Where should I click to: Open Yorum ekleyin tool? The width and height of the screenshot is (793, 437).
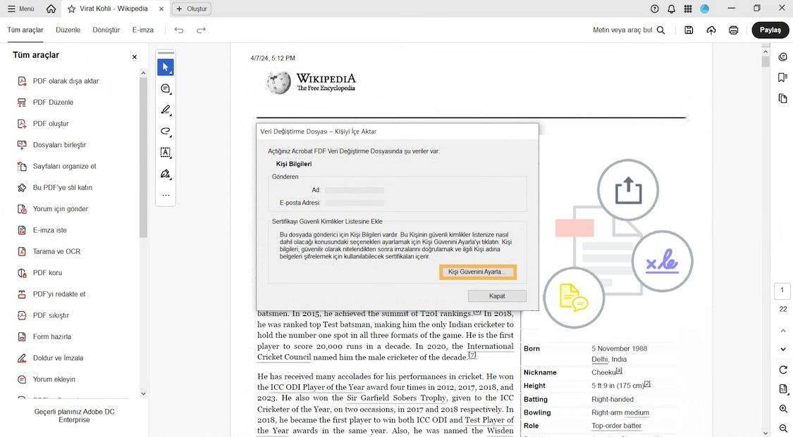point(54,379)
